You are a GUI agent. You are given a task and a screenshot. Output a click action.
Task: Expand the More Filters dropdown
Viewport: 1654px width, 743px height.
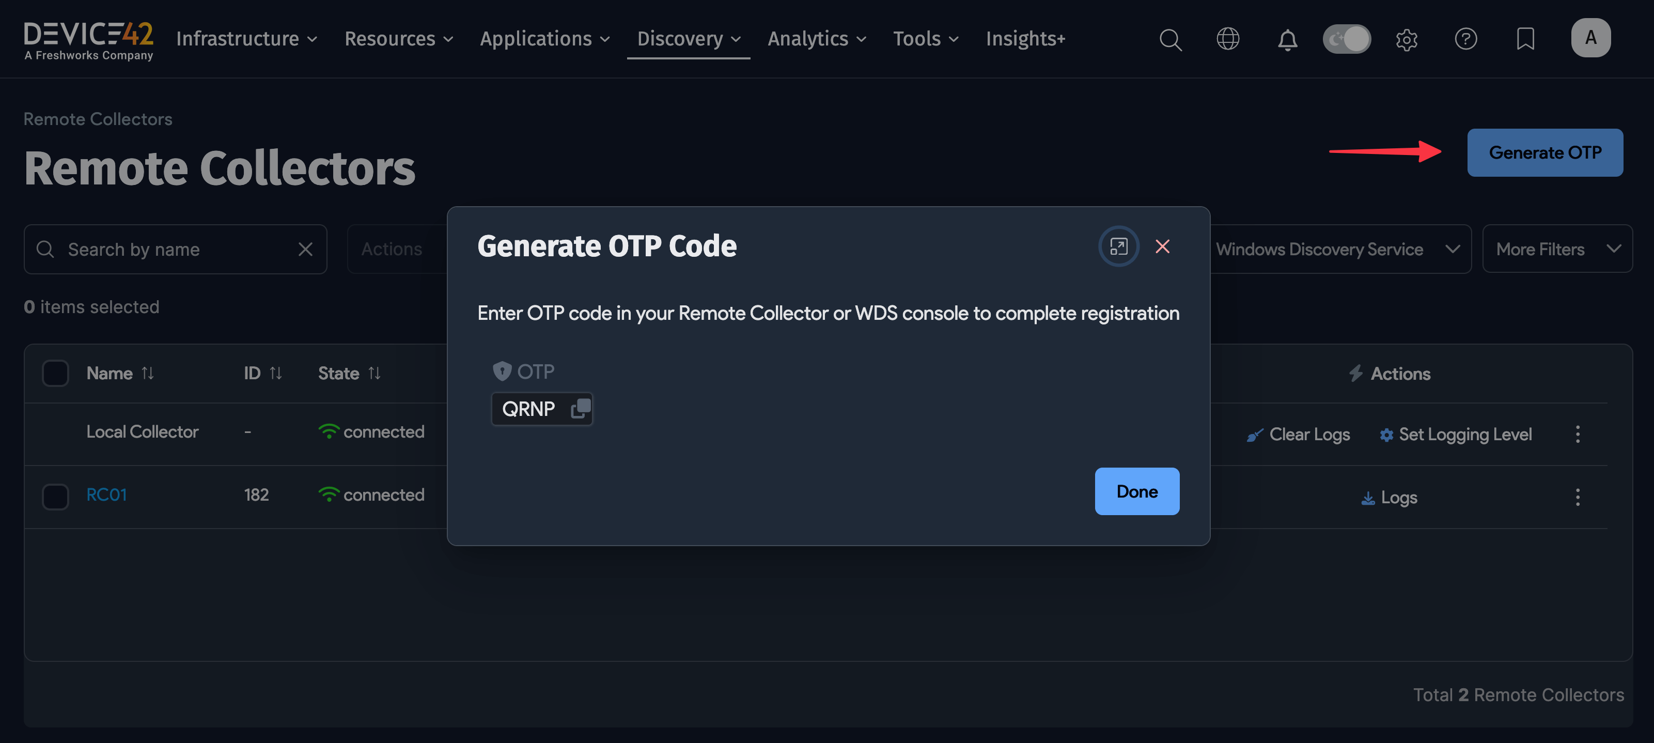click(x=1558, y=249)
